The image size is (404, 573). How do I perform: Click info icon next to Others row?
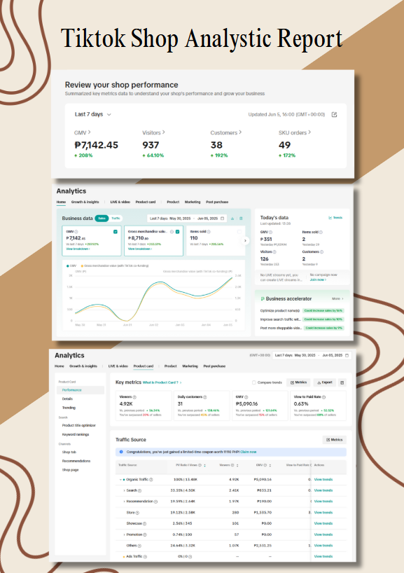click(139, 546)
